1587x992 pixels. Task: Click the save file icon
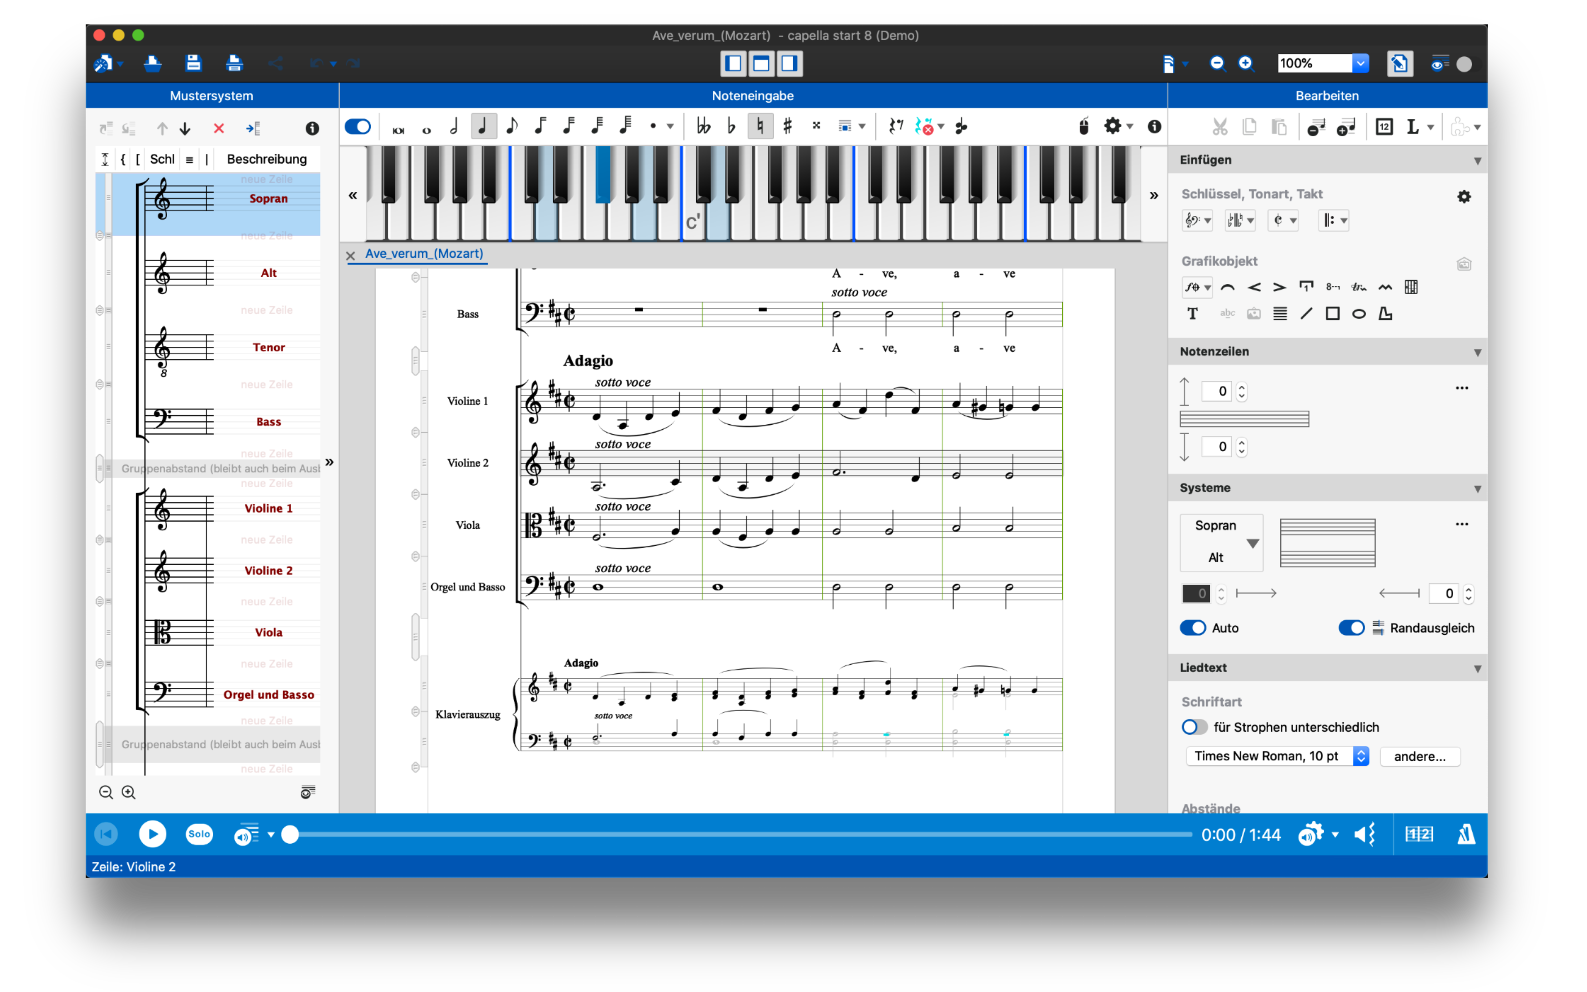193,63
